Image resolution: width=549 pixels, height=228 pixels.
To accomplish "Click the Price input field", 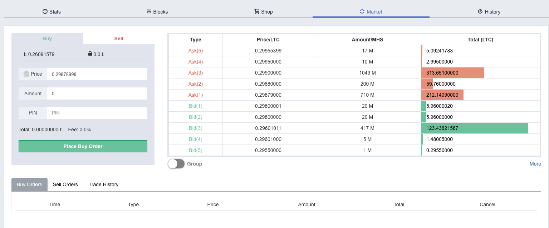I will pos(97,74).
